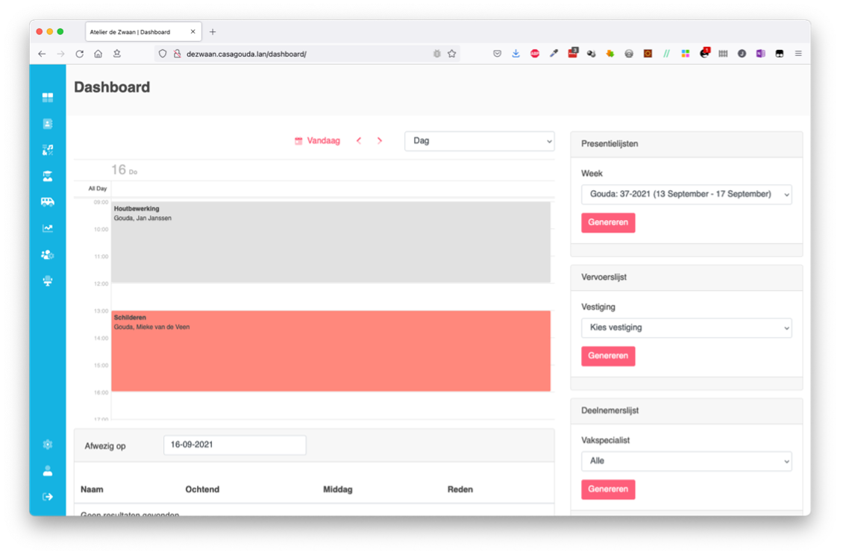This screenshot has height=558, width=843.
Task: Expand the Vakspecialist Alle dropdown
Action: click(686, 461)
